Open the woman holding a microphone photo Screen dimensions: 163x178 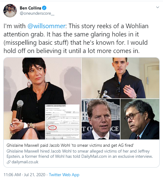point(43,98)
